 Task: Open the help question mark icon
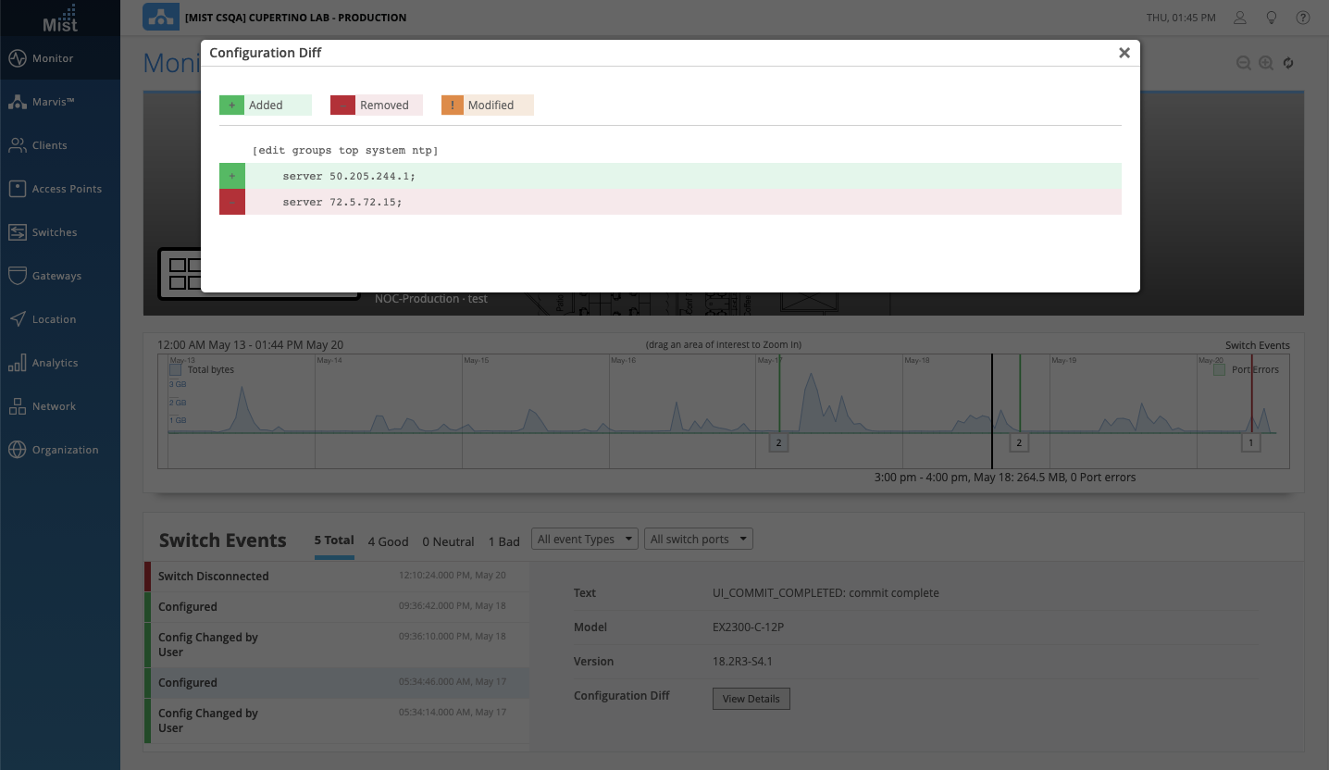coord(1303,18)
